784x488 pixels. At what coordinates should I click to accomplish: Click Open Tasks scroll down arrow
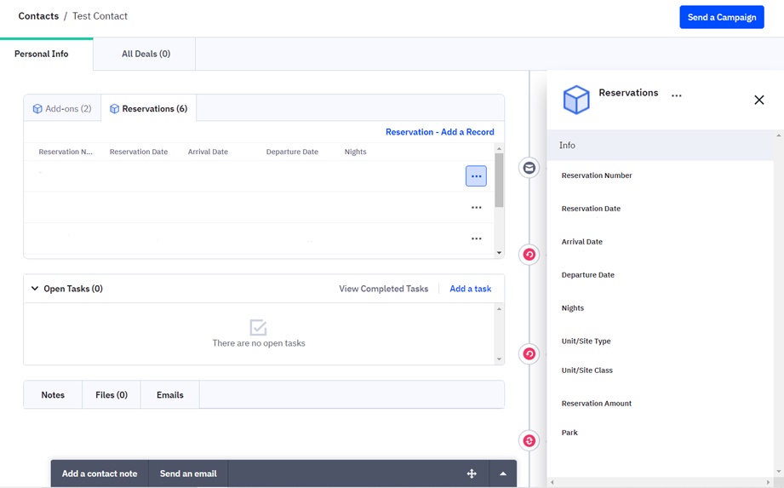499,359
